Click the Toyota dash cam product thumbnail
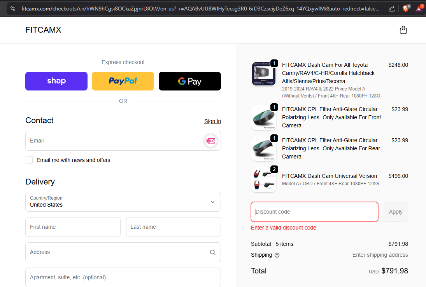 [x=264, y=73]
